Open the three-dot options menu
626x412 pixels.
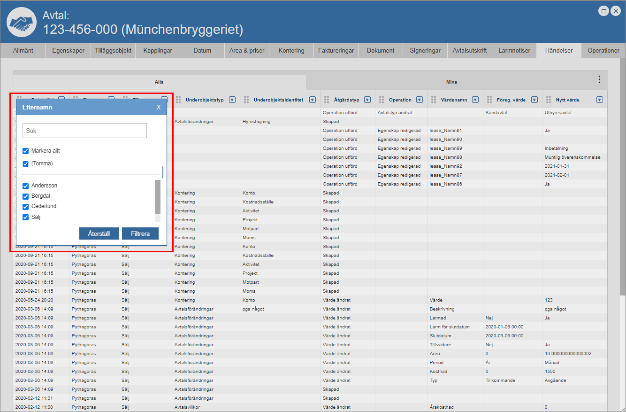pyautogui.click(x=599, y=79)
